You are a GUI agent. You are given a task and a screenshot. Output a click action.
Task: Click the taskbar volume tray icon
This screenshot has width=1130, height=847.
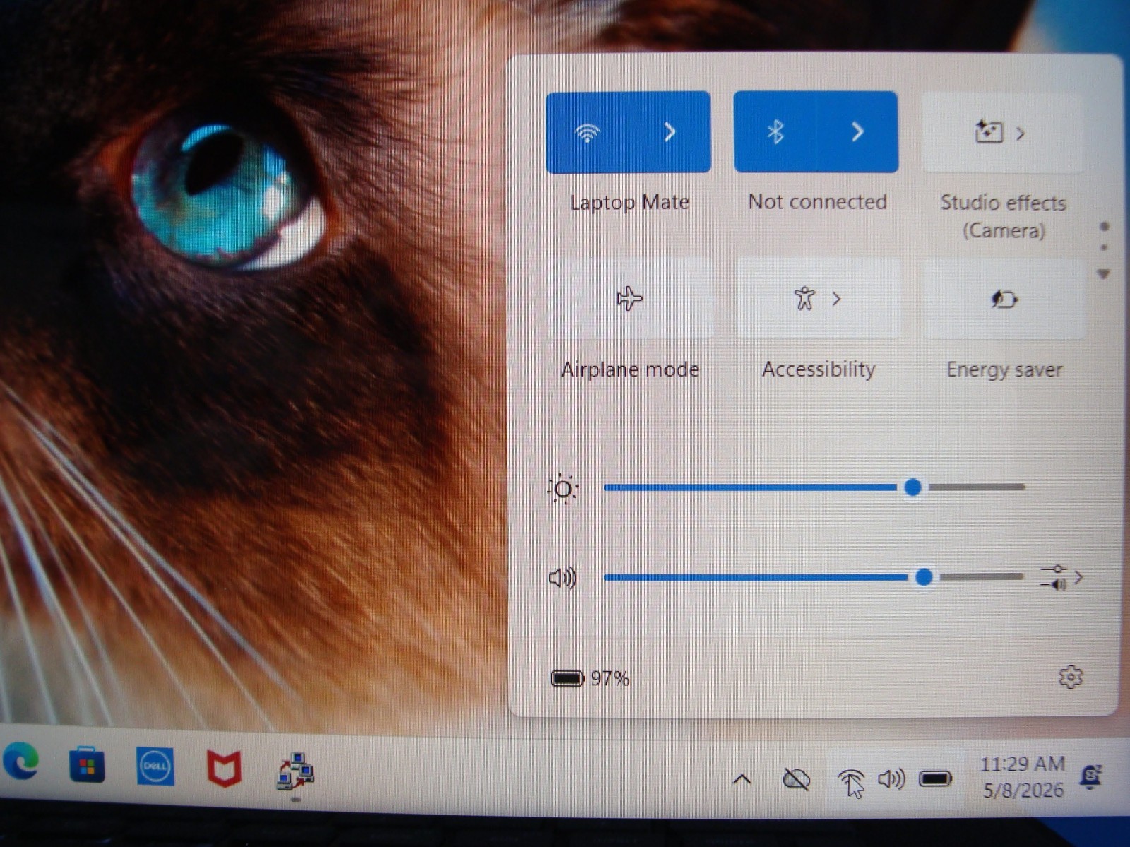coord(891,779)
